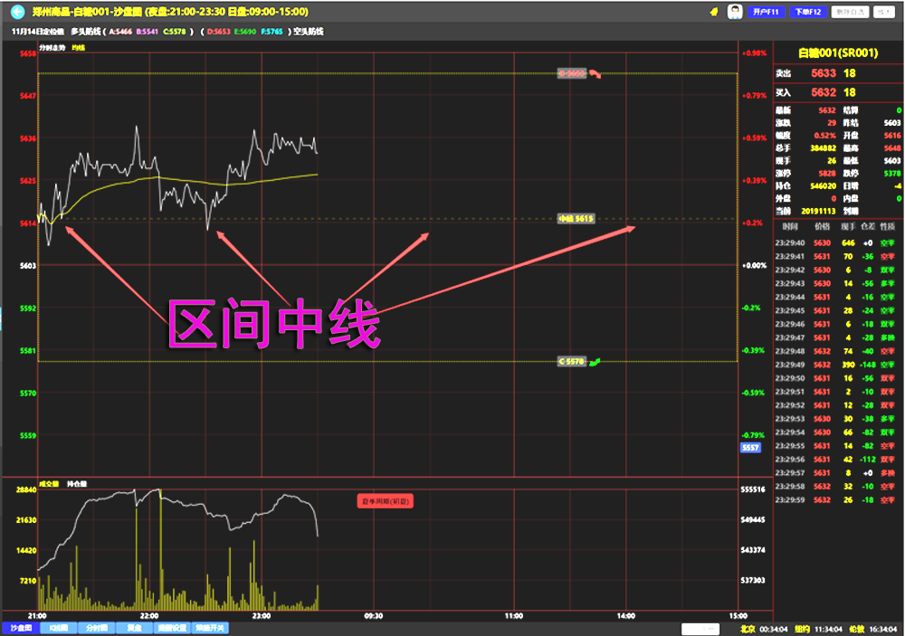905x636 pixels.
Task: Open the 黄金 tab
Action: coord(134,628)
